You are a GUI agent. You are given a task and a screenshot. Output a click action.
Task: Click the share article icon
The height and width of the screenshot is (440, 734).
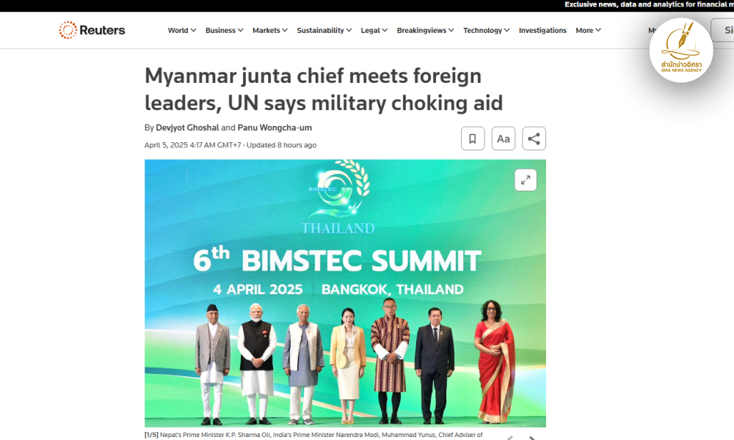(x=534, y=139)
